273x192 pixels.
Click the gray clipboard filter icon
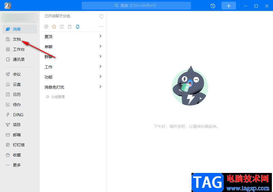(x=70, y=27)
